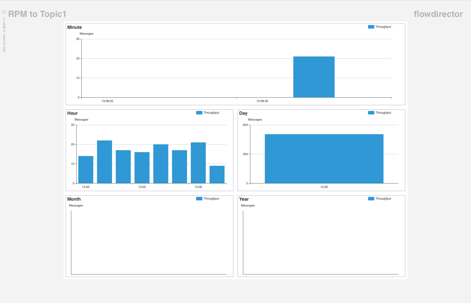Click the tallest bar in the Hour chart

(x=104, y=162)
